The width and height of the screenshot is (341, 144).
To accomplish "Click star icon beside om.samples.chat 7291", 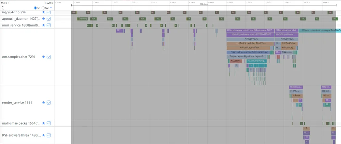I will (44, 57).
